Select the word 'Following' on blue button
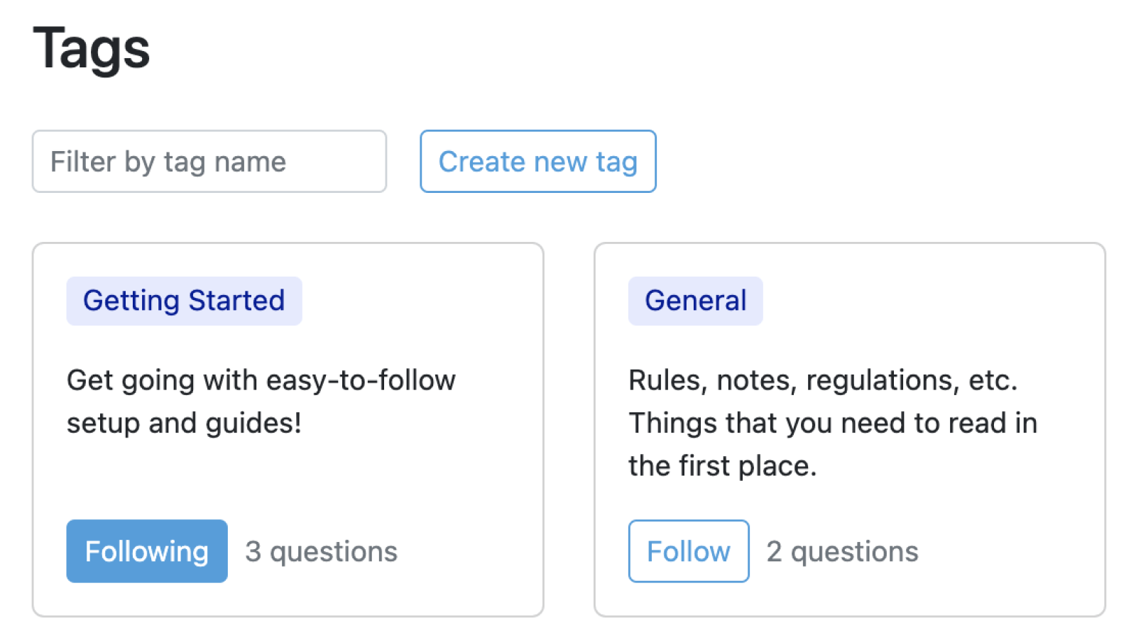 [x=147, y=551]
